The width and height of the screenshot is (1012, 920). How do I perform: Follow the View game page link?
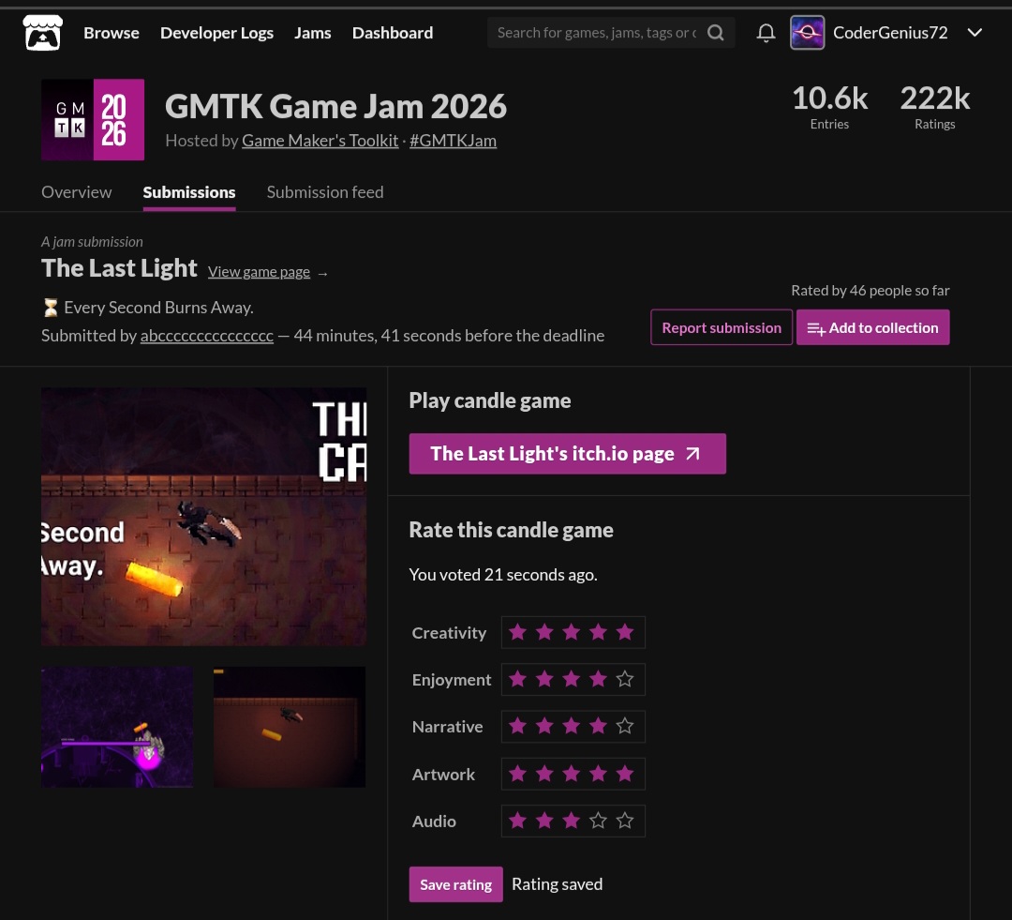pyautogui.click(x=259, y=272)
